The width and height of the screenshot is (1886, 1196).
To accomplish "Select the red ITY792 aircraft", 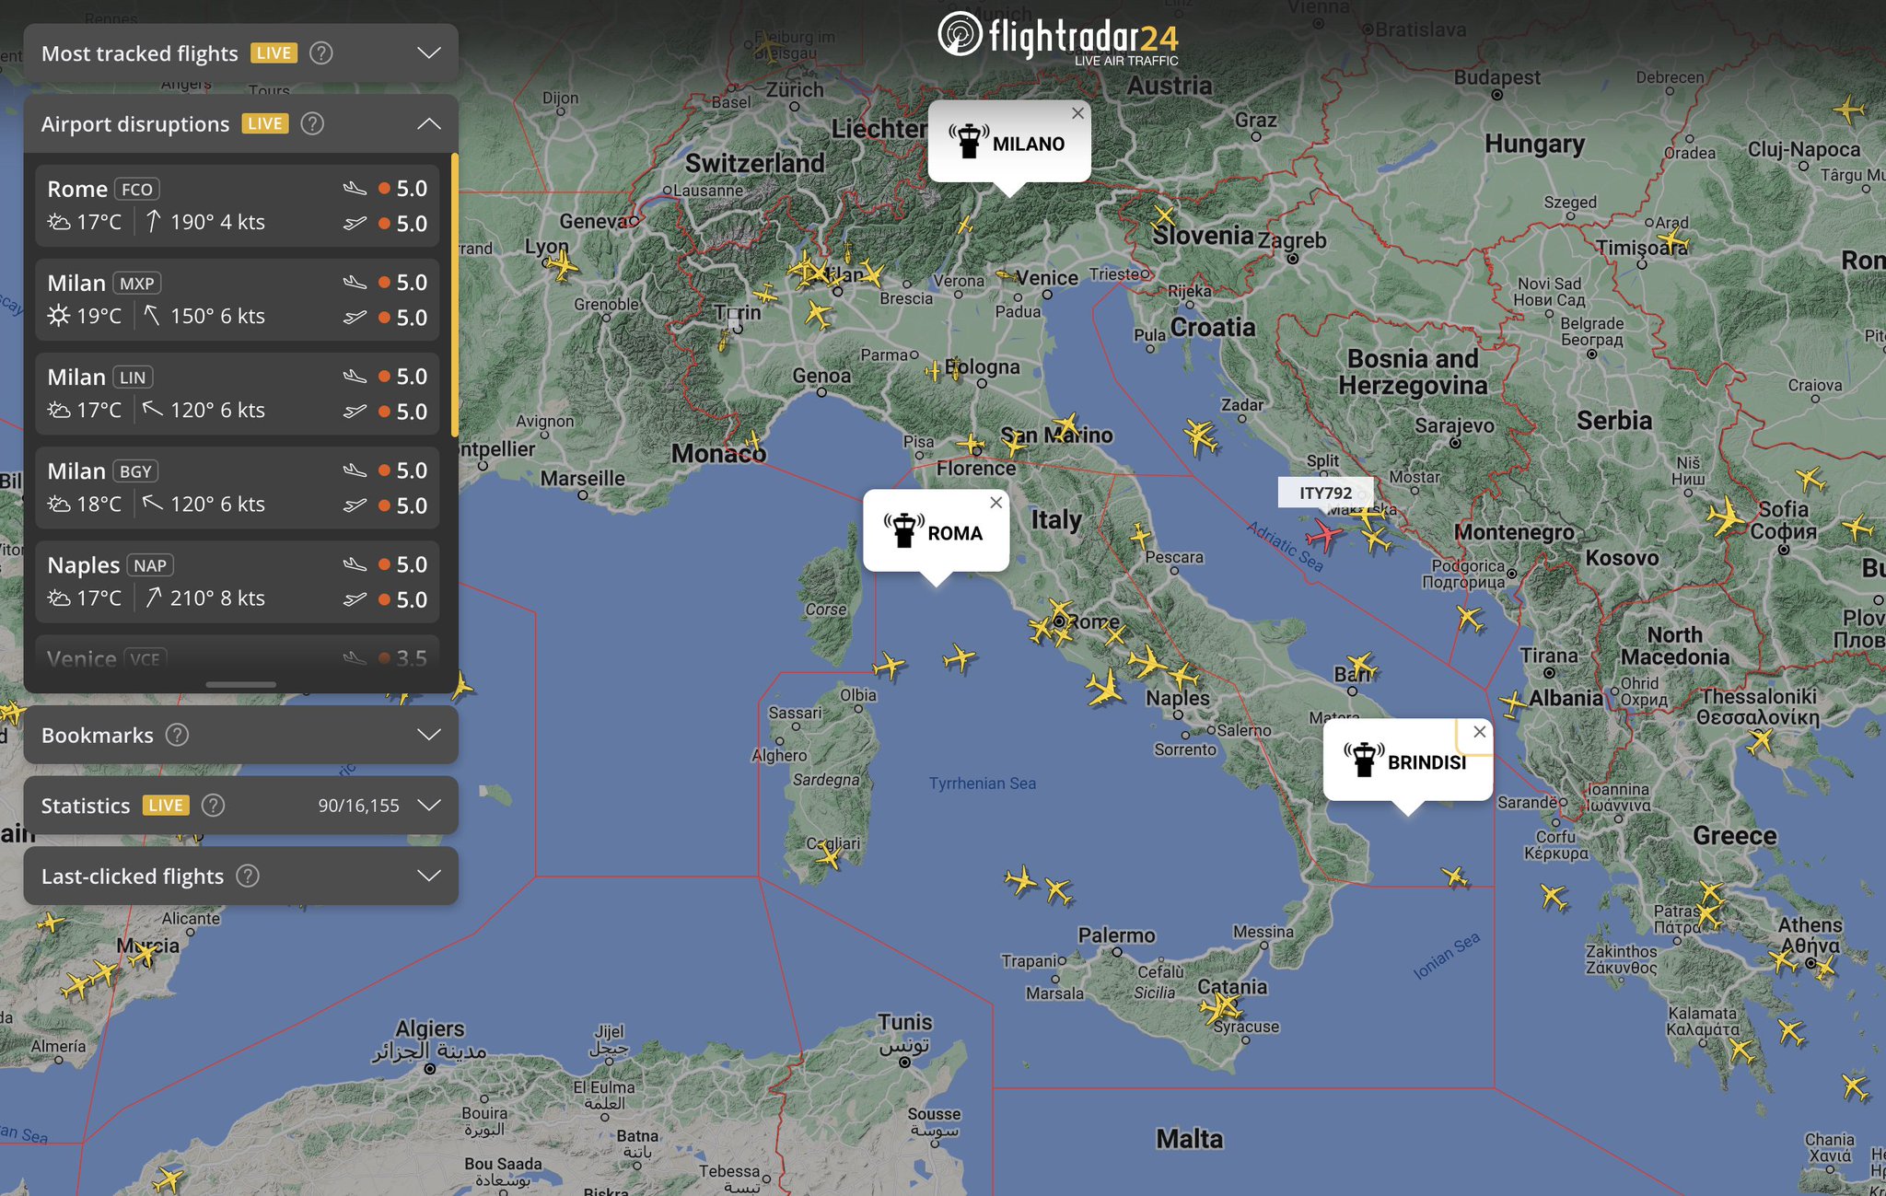I will (1323, 534).
